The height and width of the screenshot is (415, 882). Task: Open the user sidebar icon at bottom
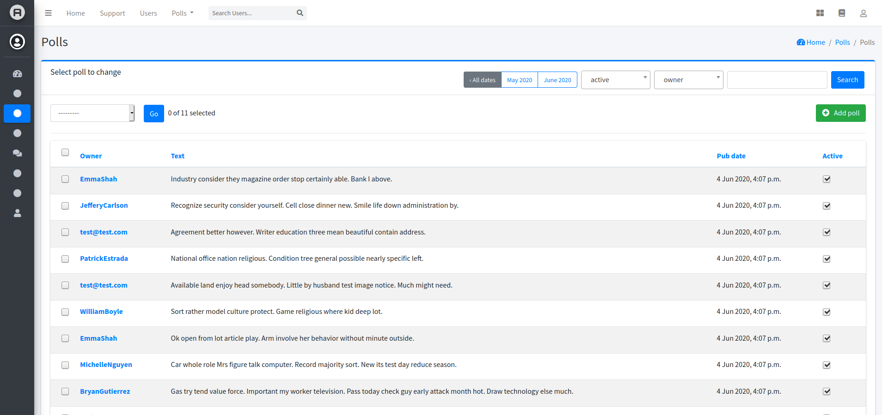pos(17,213)
